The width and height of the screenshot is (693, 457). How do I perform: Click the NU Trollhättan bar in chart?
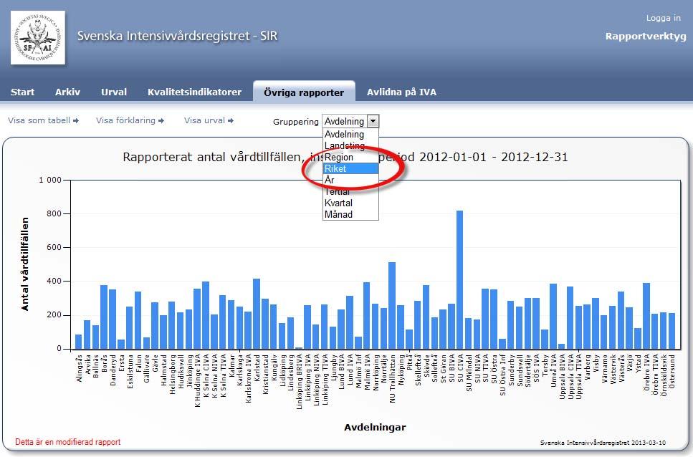[x=392, y=306]
